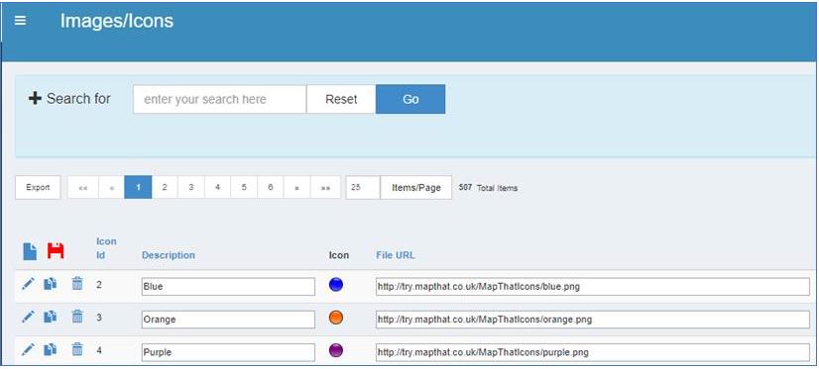This screenshot has height=369, width=819.
Task: Go to next page with single-right arrow
Action: (x=296, y=187)
